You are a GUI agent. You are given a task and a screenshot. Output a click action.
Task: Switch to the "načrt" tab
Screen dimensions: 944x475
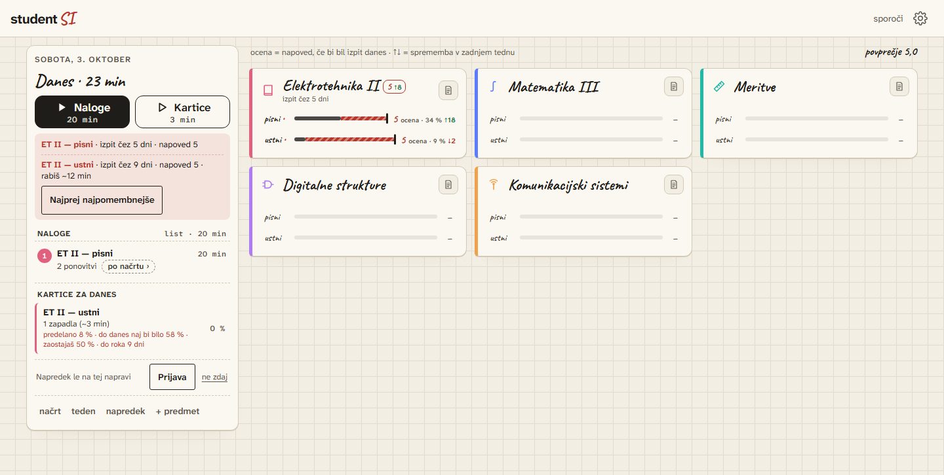(50, 412)
